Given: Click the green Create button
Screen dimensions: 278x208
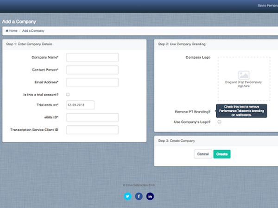Looking at the screenshot, I should click(x=222, y=154).
